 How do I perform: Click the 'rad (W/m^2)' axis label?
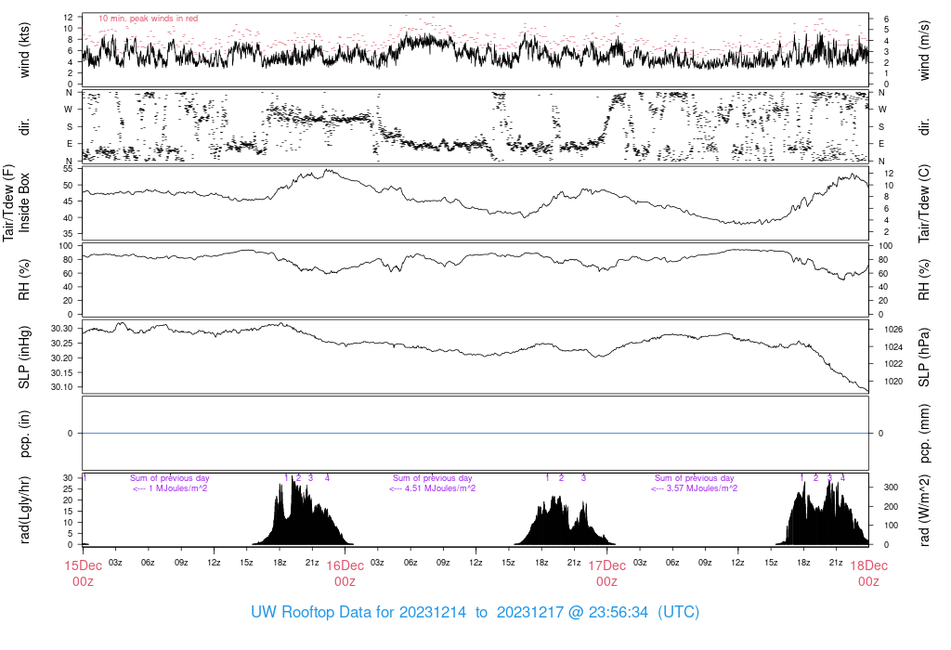924,510
